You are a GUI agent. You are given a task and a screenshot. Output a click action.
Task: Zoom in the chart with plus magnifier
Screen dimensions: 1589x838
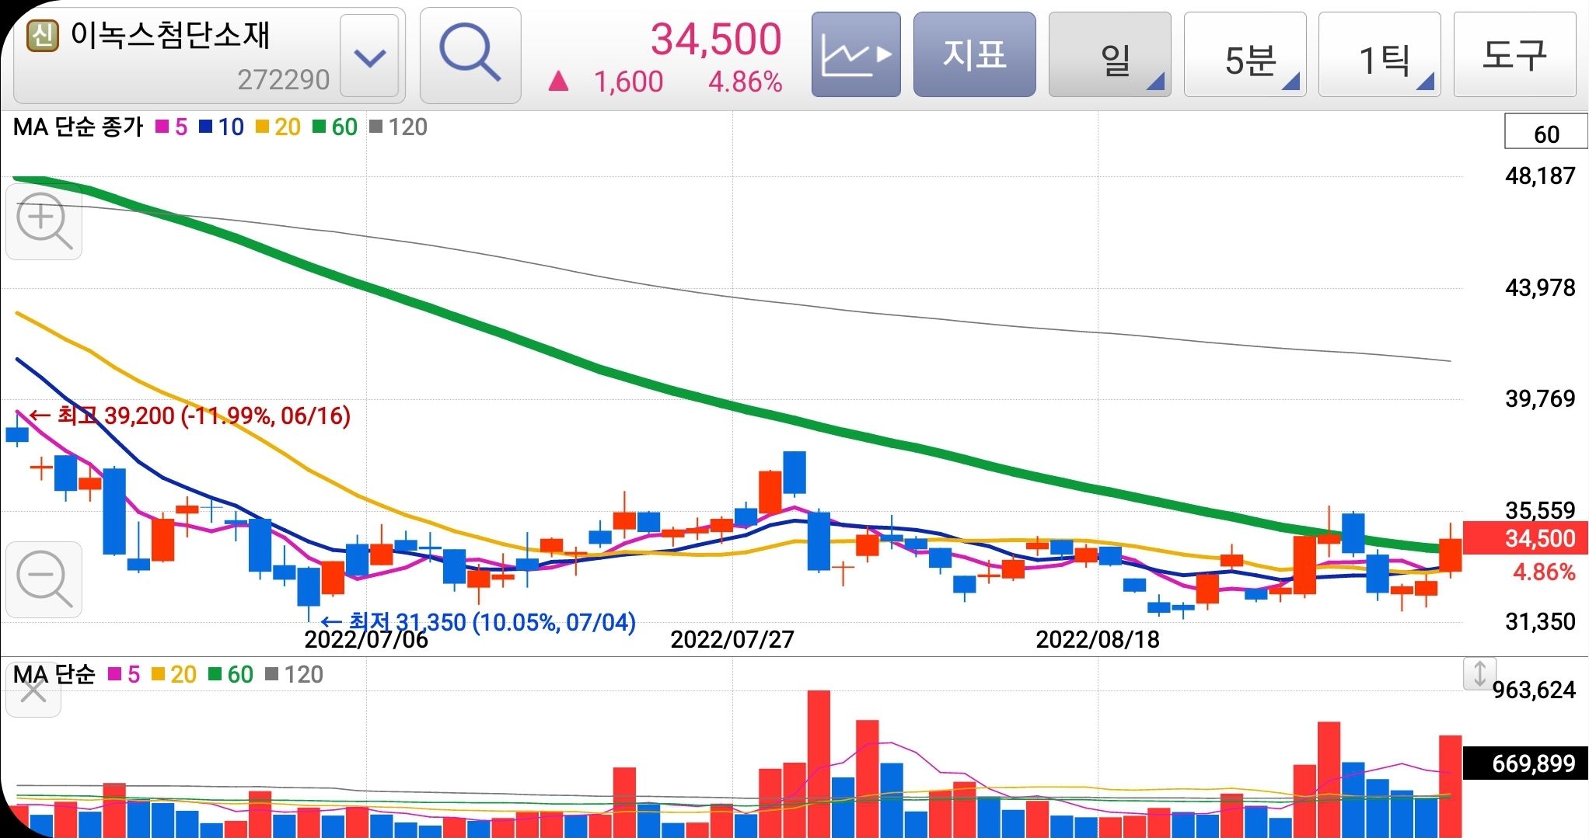[x=44, y=221]
